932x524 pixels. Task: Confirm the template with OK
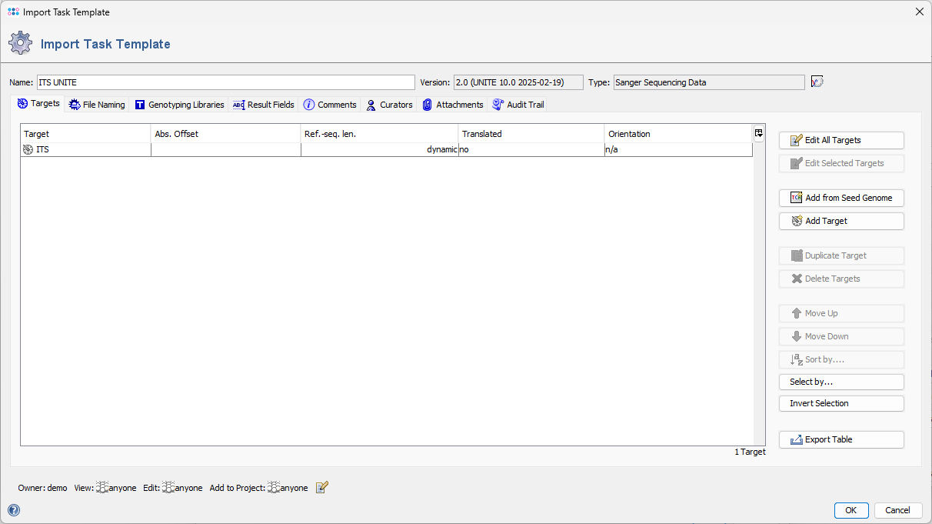point(850,510)
